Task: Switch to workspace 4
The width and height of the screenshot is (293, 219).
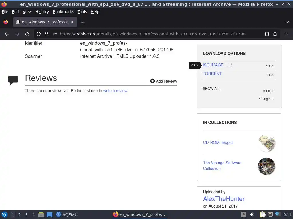Action: (x=33, y=215)
